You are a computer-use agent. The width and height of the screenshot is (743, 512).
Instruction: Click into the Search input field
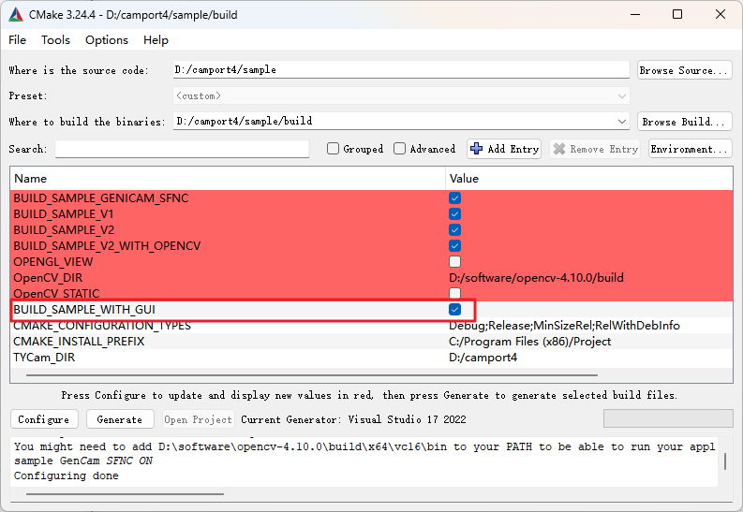182,149
